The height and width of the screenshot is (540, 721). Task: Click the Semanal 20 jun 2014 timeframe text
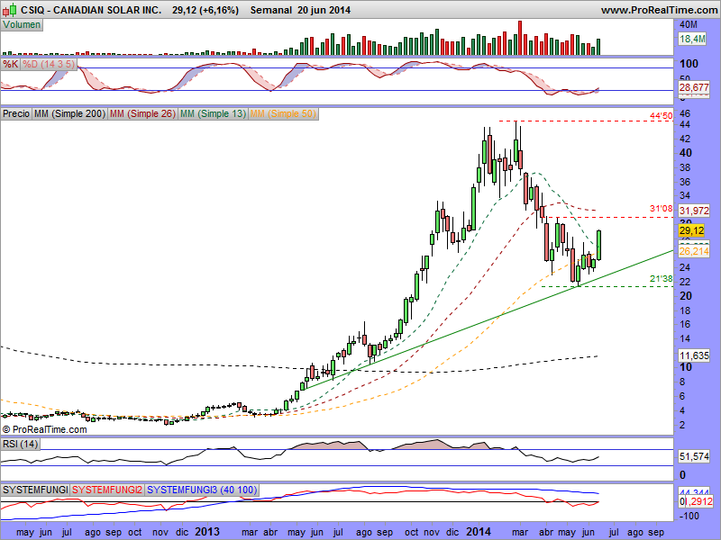(x=300, y=10)
